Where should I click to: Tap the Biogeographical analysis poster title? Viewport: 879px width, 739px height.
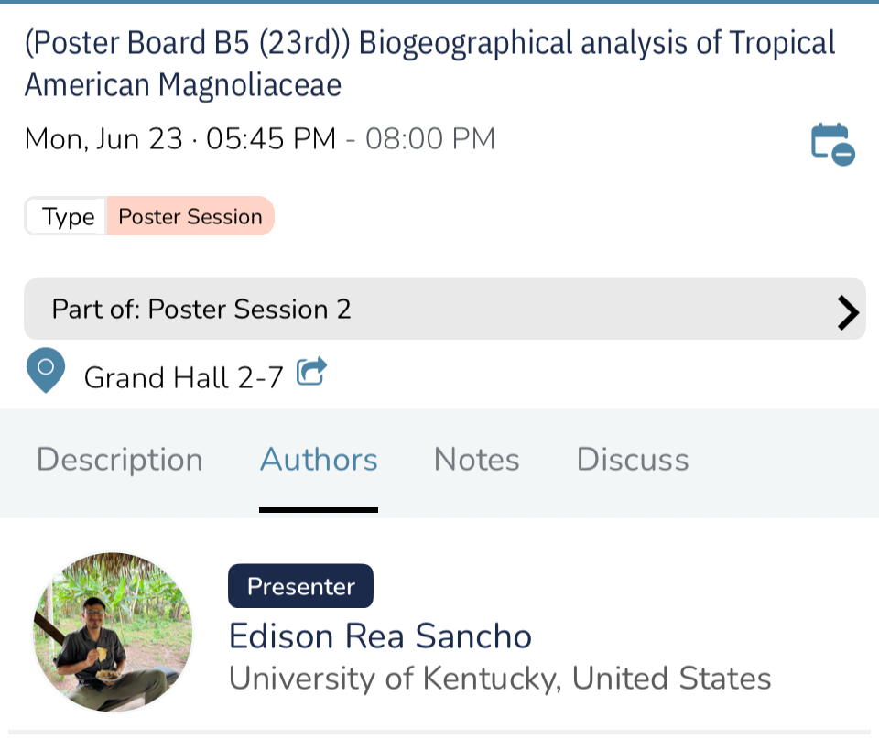click(430, 62)
